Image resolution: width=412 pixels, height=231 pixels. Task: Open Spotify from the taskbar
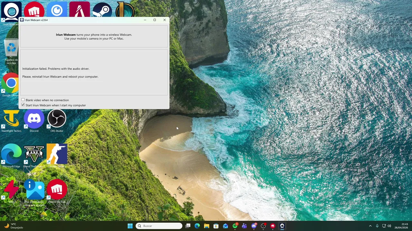235,226
